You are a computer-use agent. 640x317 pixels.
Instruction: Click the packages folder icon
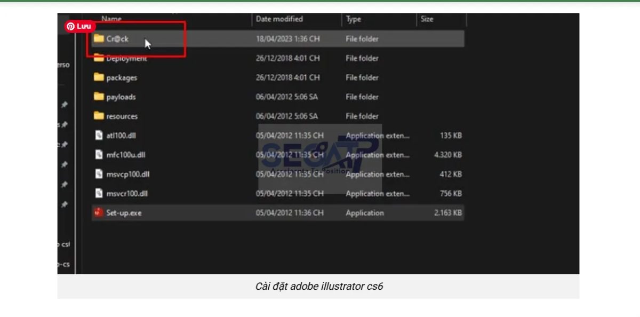click(98, 77)
